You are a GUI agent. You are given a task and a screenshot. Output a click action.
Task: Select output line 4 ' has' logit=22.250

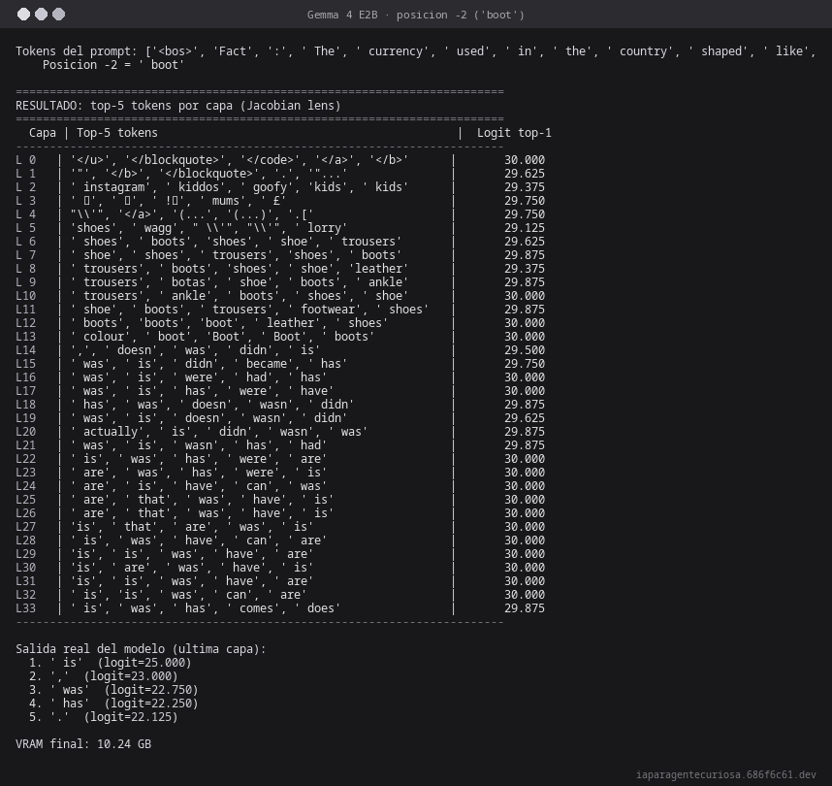point(113,704)
